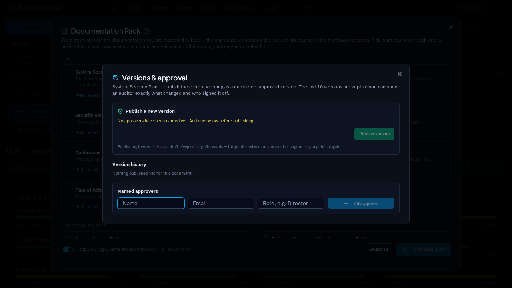512x288 pixels.
Task: Select the Role, e.g. Director field
Action: pos(291,203)
